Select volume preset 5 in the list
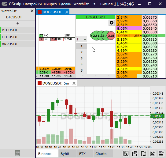166x158 pixels. click(x=82, y=70)
